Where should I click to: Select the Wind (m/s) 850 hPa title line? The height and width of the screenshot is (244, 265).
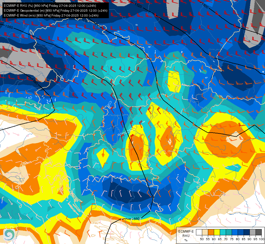click(x=51, y=15)
